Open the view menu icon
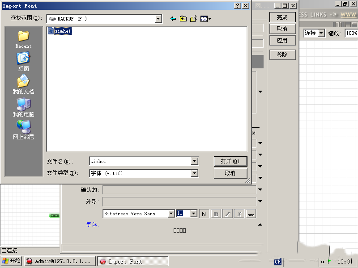 [x=205, y=19]
